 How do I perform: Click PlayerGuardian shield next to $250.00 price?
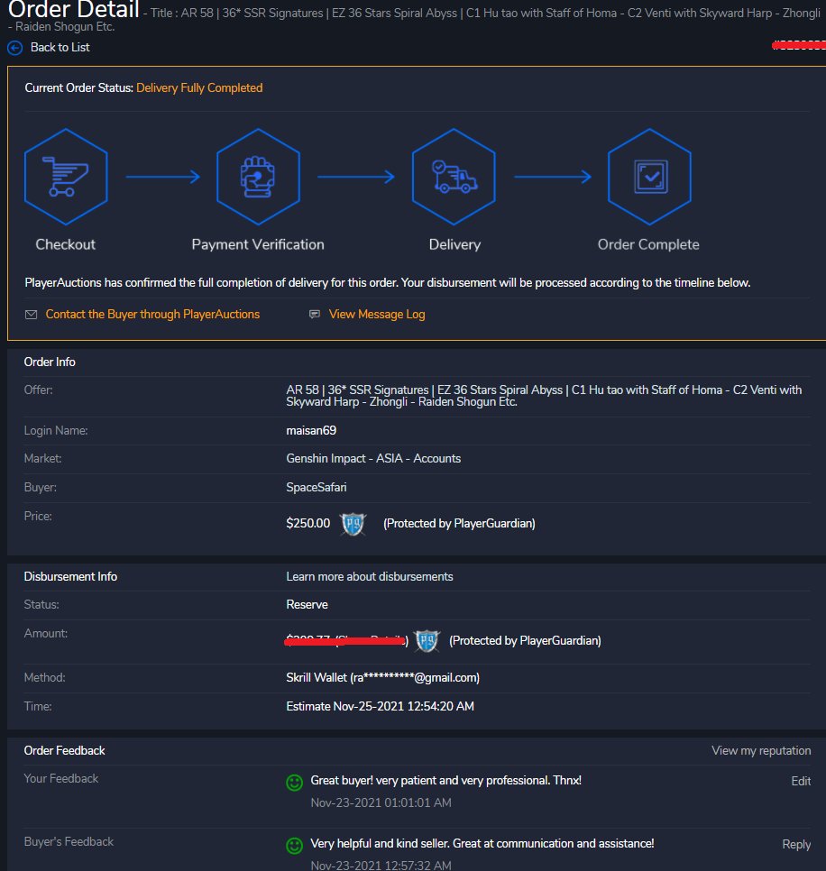pos(353,524)
